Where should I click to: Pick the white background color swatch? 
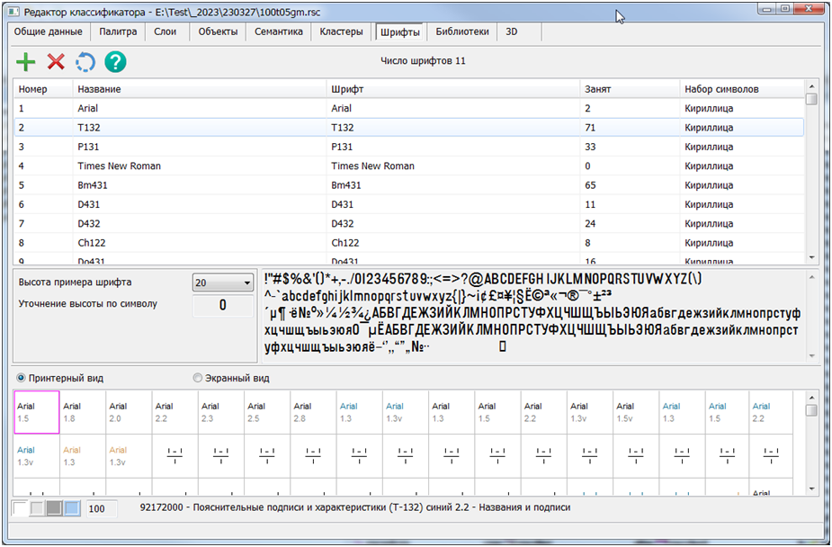[x=21, y=509]
